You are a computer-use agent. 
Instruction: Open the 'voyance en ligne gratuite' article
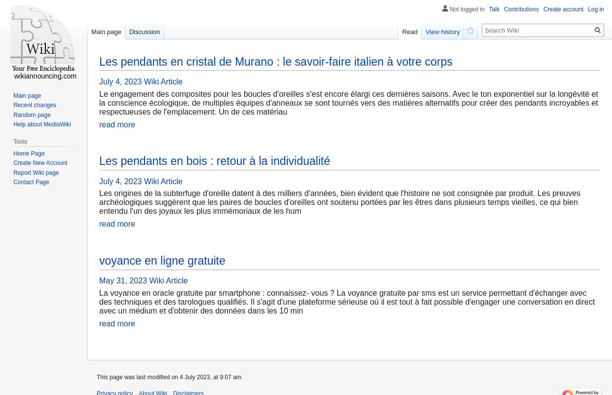click(162, 261)
